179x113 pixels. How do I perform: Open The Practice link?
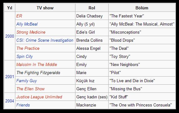(x=28, y=48)
